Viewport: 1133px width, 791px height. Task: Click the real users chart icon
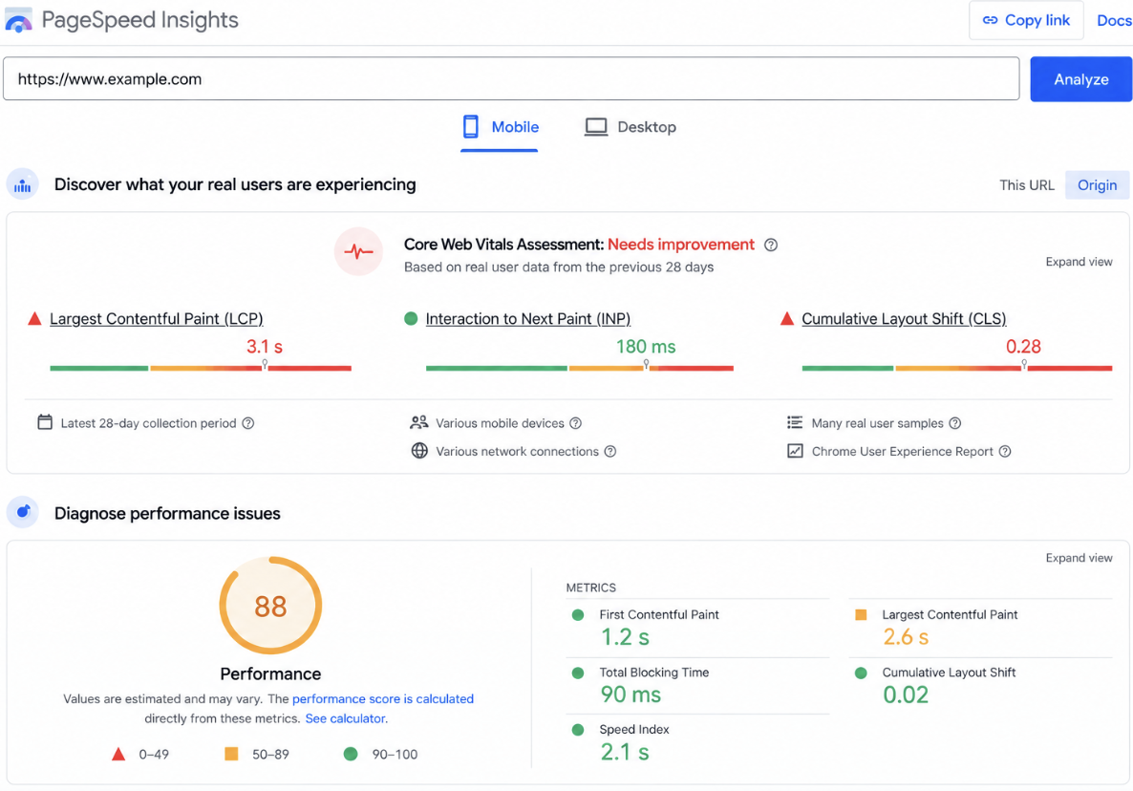coord(22,185)
